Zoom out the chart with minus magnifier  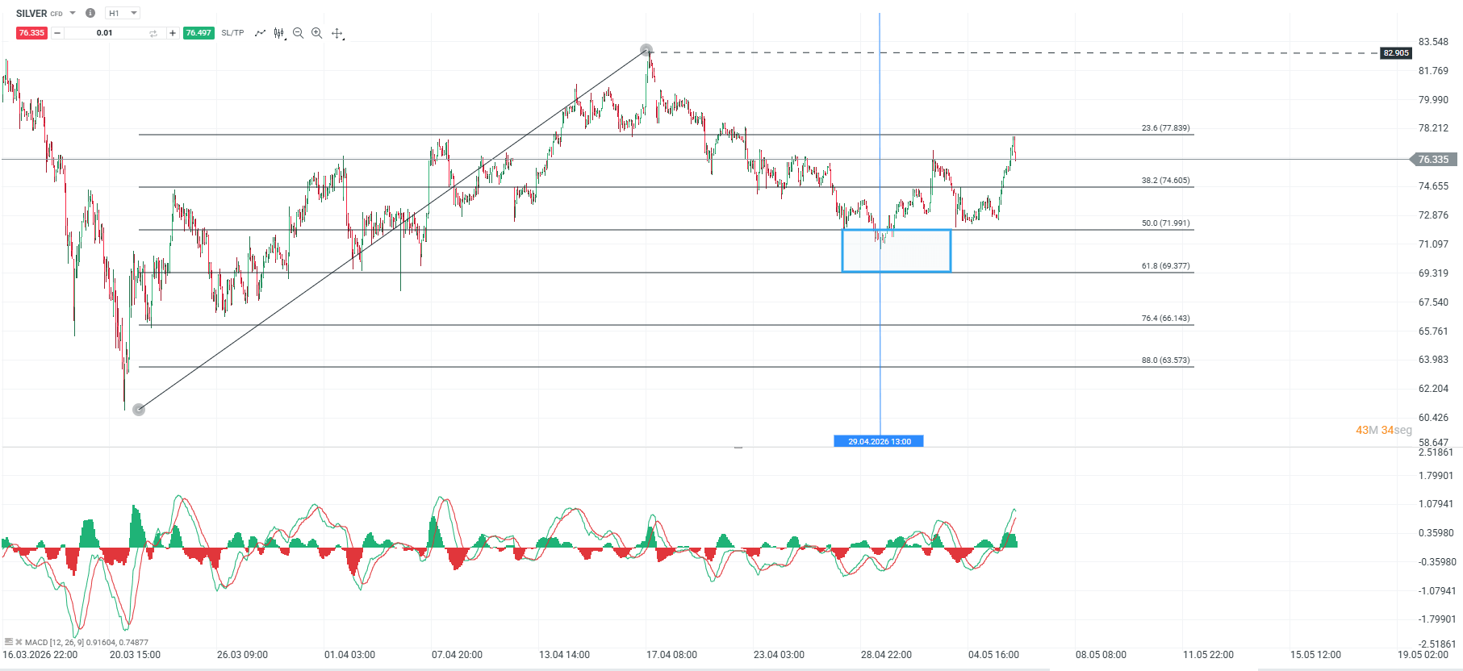click(x=298, y=33)
